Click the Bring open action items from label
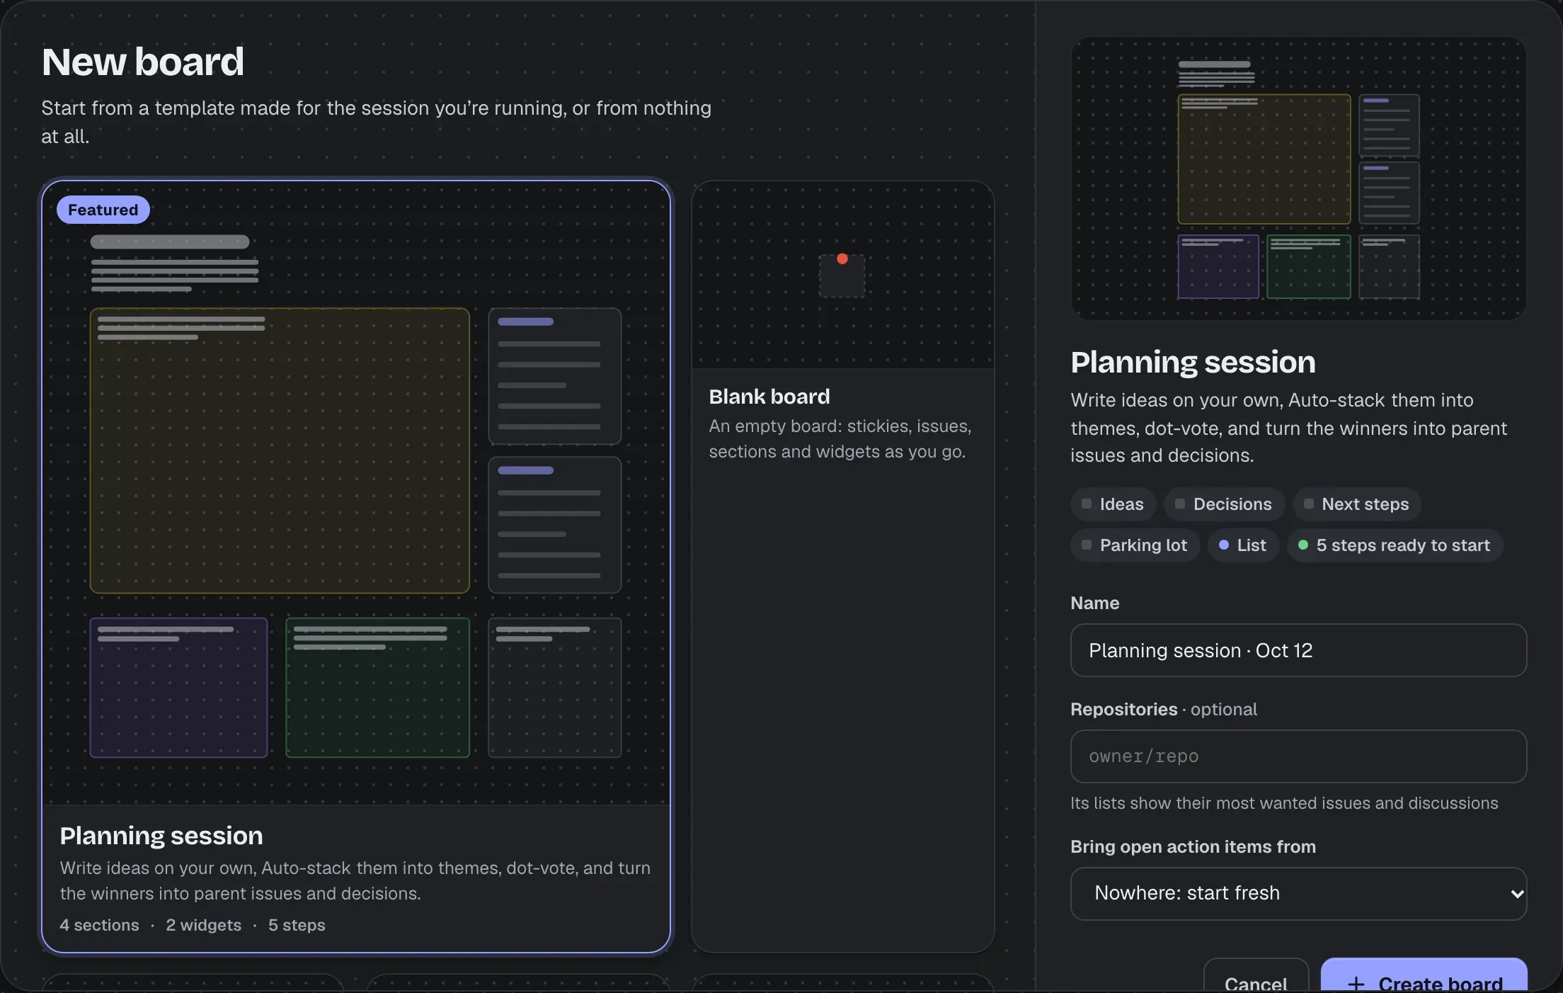Image resolution: width=1563 pixels, height=993 pixels. coord(1193,846)
